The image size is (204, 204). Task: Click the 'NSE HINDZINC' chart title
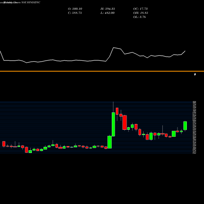pos(31,2)
